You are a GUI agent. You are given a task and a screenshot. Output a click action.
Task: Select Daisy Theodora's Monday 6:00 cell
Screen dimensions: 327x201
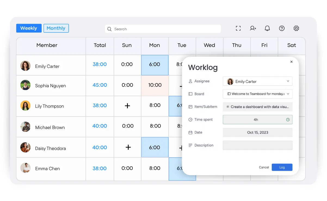tap(155, 147)
